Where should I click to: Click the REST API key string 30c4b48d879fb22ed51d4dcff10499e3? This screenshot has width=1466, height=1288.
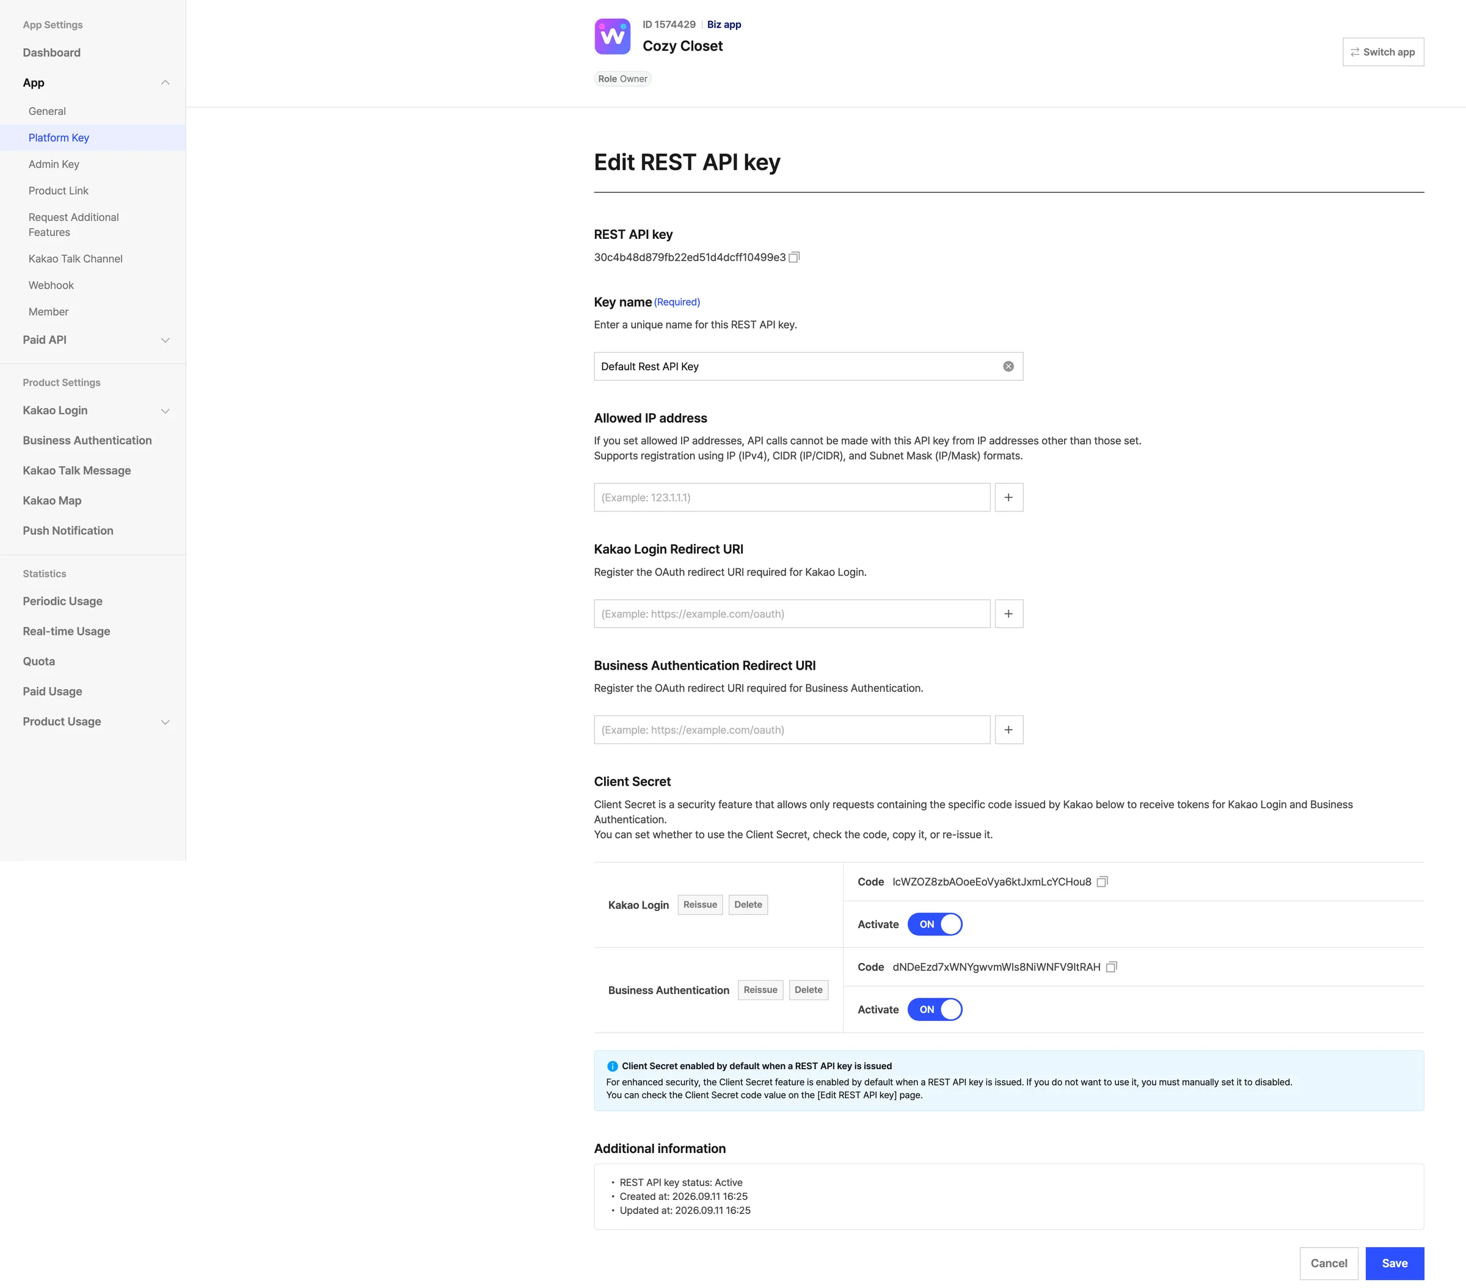pos(689,258)
